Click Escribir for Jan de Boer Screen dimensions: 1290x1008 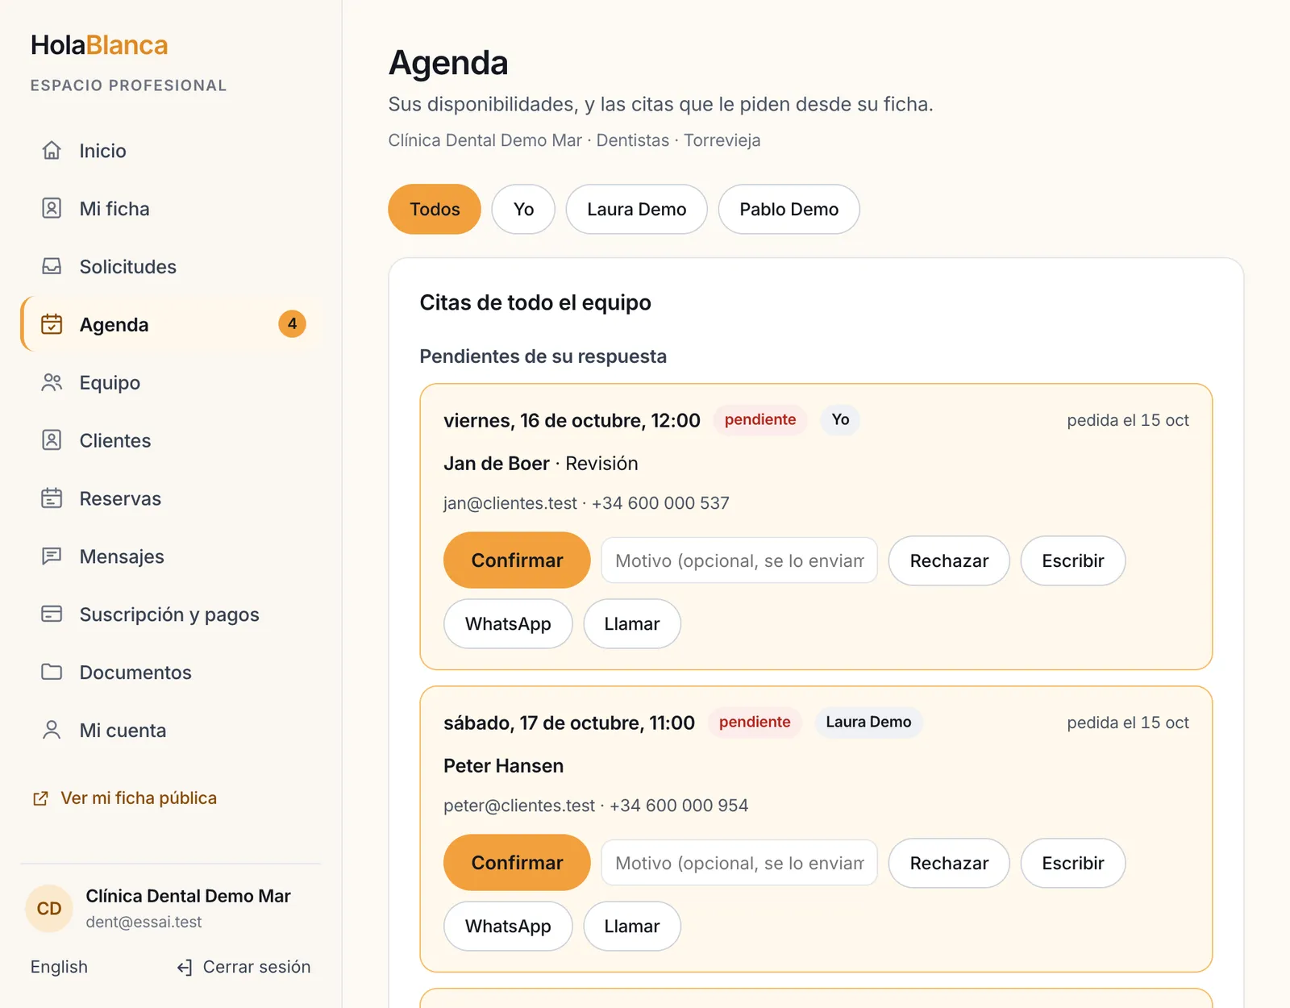(1072, 560)
